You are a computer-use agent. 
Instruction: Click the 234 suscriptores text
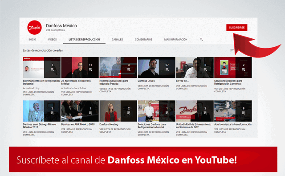coord(55,30)
